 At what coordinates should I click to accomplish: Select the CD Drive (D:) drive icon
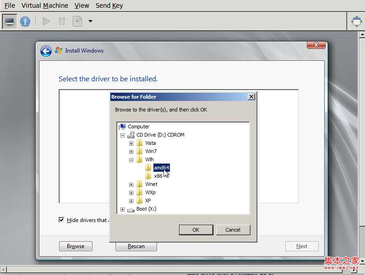(x=131, y=135)
